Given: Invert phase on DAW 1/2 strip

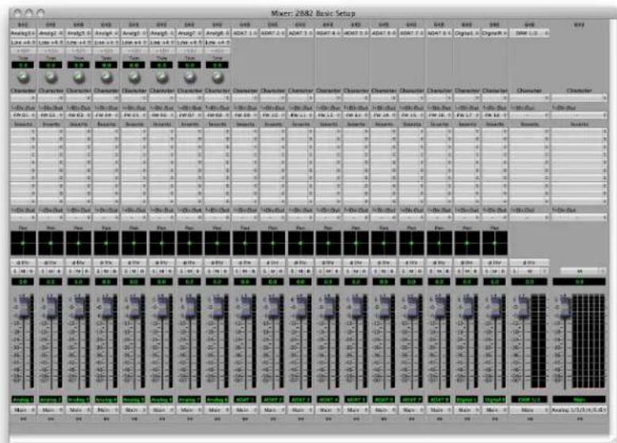Looking at the screenshot, I should (x=529, y=262).
